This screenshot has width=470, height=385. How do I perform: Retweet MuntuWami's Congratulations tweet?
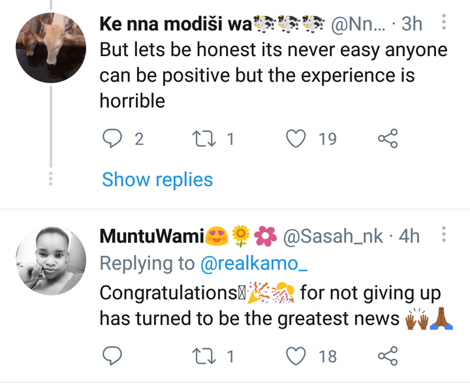[x=204, y=356]
